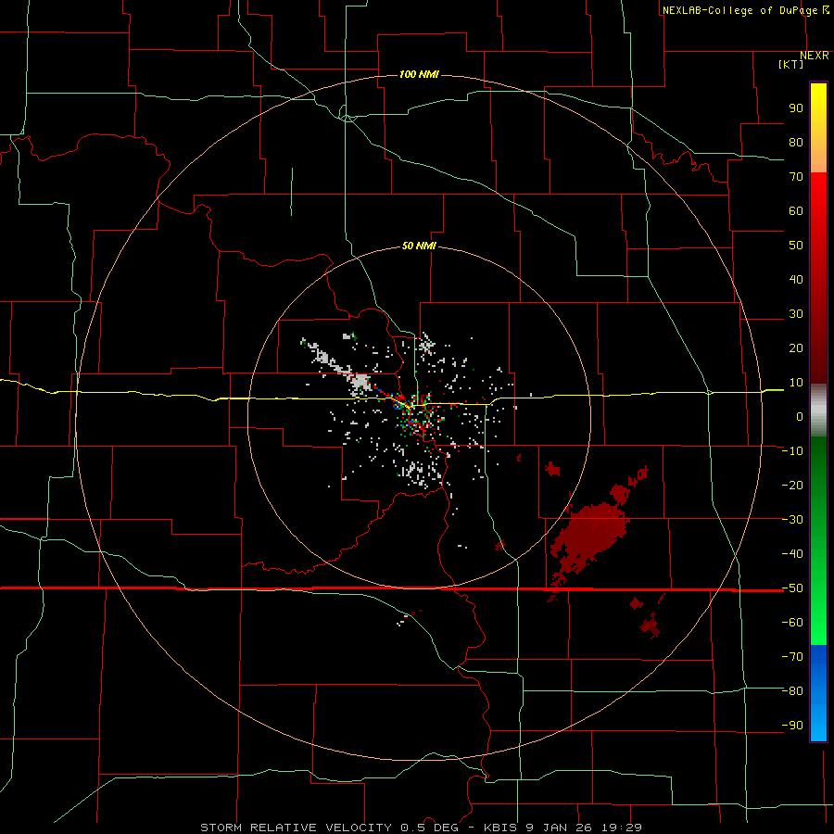
Task: Click the -80 value on the velocity scale
Action: [x=792, y=691]
